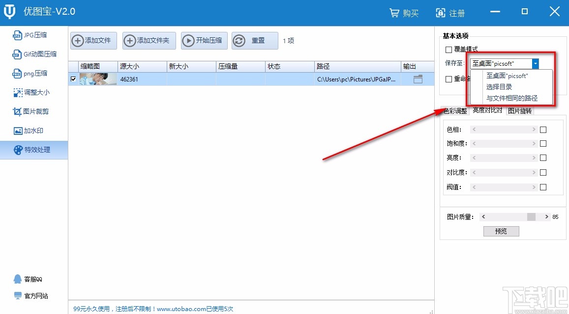Open 调整大小 resize tool
The width and height of the screenshot is (569, 314).
point(34,92)
